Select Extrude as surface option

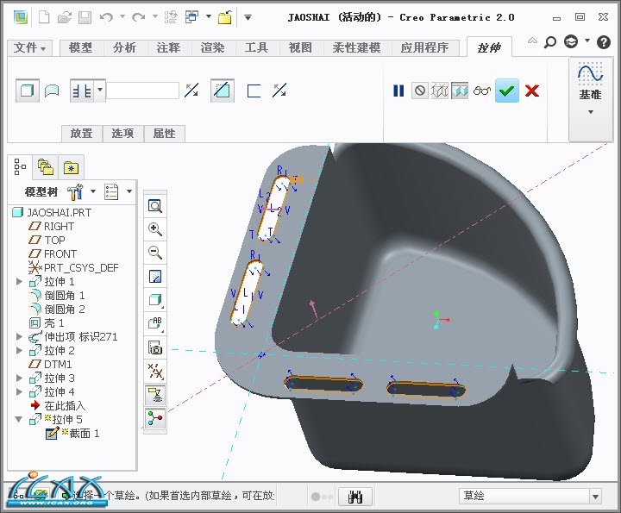point(53,91)
